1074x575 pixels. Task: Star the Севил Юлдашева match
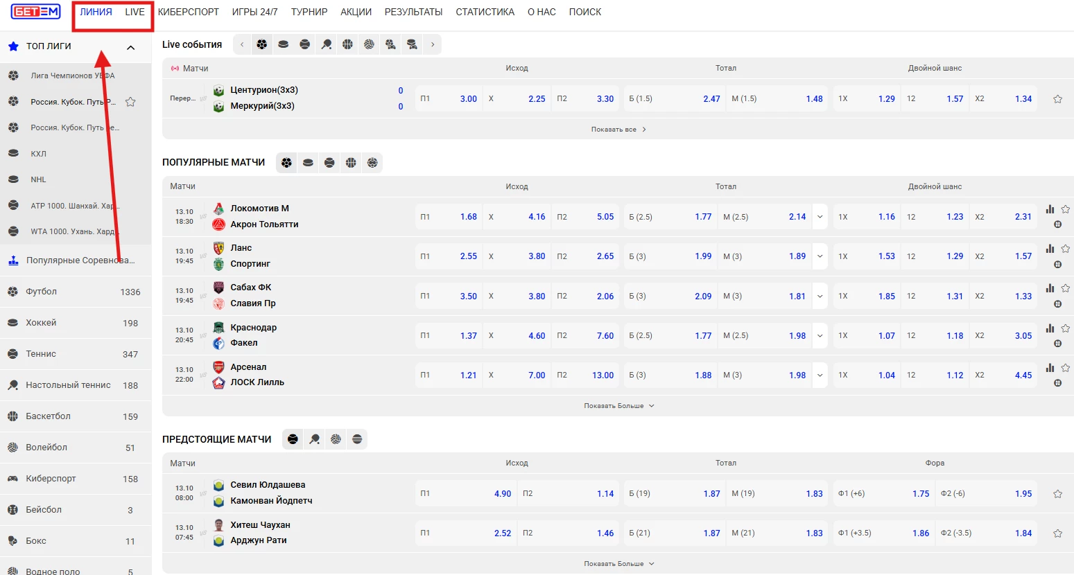point(1058,494)
